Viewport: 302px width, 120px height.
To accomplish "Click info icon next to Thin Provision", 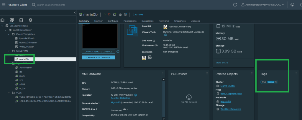I will point(135,95).
